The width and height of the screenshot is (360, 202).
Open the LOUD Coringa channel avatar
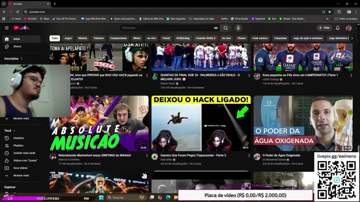click(257, 77)
